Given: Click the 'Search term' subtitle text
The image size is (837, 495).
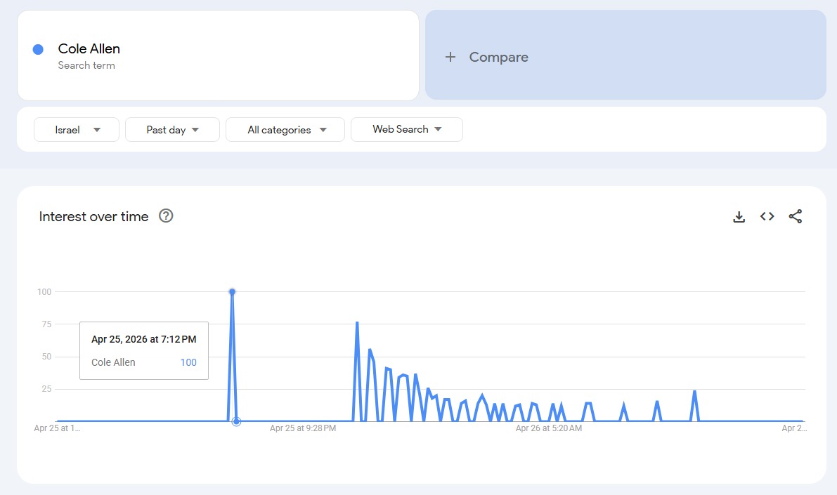Looking at the screenshot, I should pos(86,65).
